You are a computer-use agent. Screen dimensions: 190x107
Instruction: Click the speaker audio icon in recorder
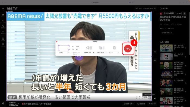[x=88, y=48]
